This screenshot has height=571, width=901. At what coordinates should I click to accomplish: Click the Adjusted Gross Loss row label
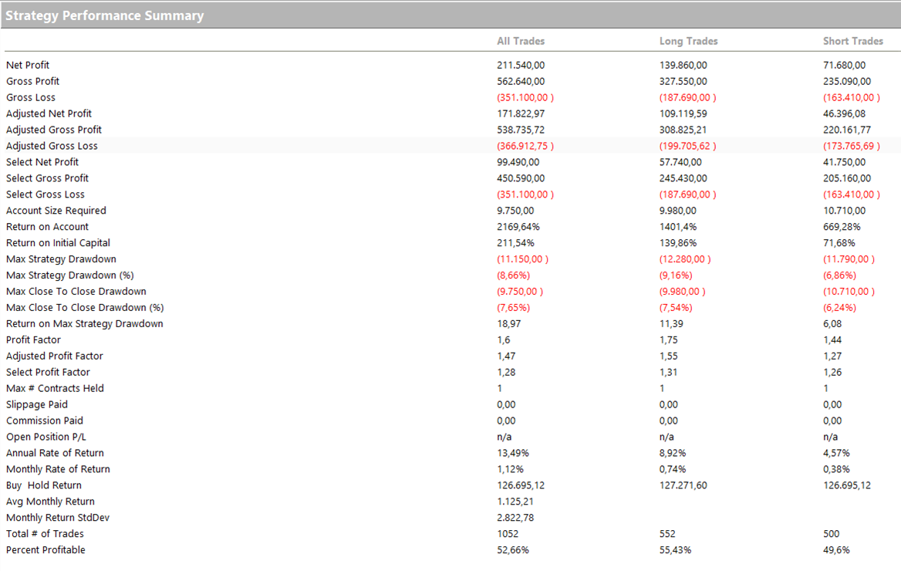(52, 146)
